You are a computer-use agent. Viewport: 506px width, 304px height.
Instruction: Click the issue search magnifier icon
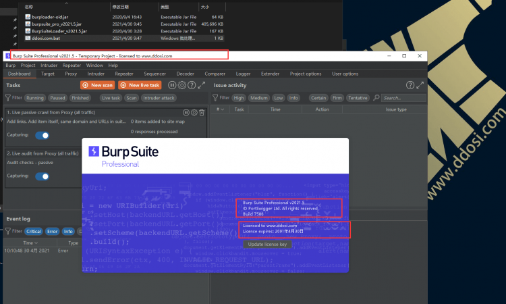point(376,97)
